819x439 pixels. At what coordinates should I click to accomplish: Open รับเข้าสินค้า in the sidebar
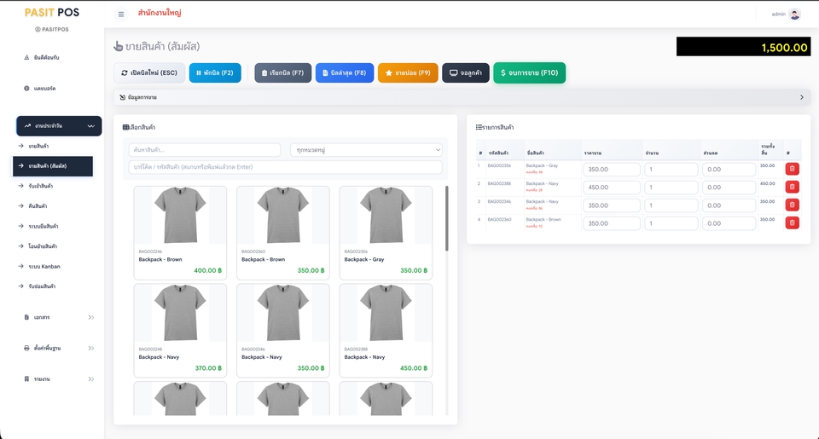click(x=40, y=186)
